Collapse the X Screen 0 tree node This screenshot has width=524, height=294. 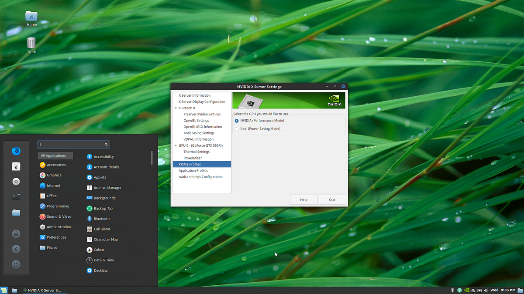(x=176, y=108)
